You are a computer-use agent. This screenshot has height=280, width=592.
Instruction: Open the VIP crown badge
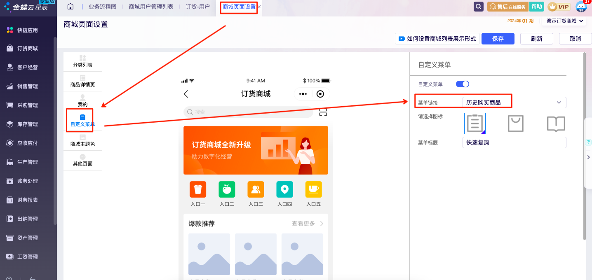tap(559, 7)
